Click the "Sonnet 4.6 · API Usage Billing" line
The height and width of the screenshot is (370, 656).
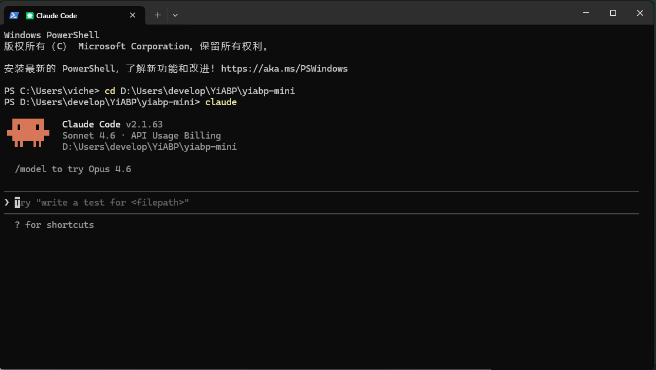pos(141,136)
